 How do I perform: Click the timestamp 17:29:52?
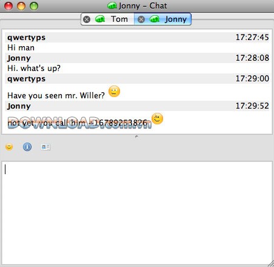252,106
